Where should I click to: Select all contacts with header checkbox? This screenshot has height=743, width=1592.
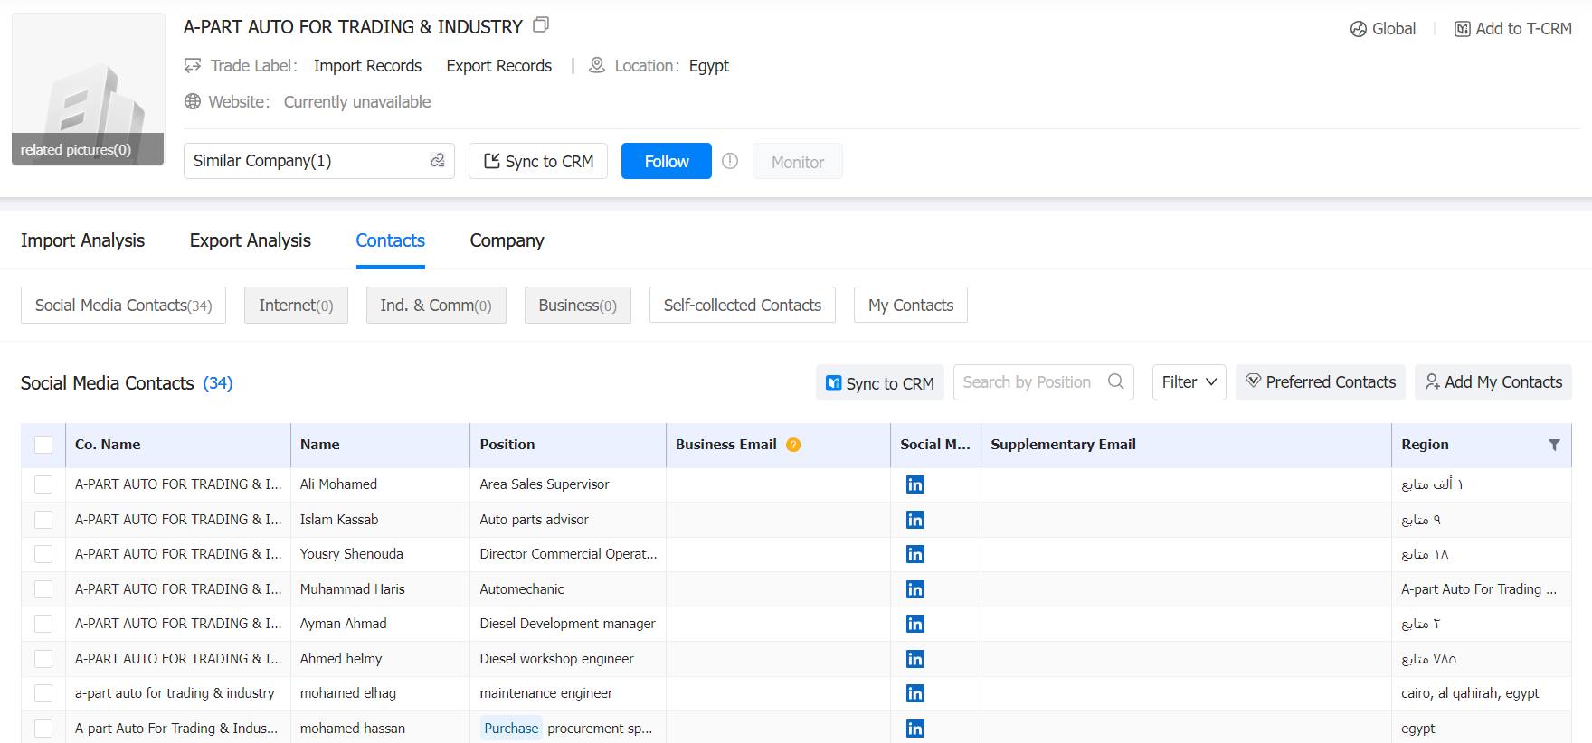[43, 445]
